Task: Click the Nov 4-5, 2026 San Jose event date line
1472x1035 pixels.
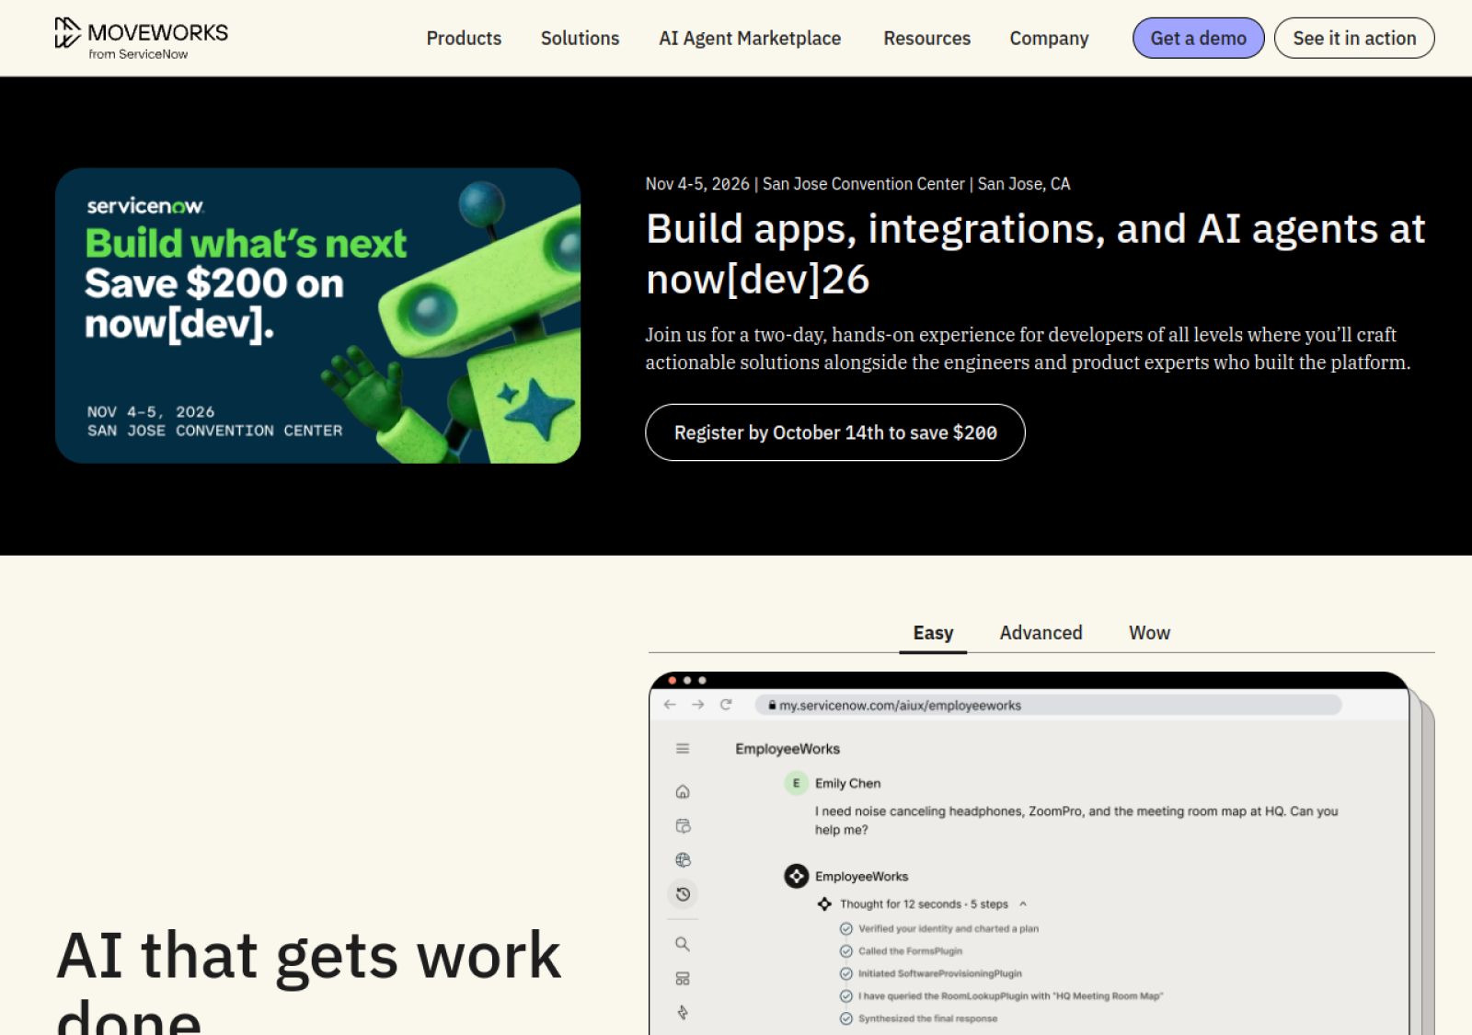Action: [x=857, y=184]
